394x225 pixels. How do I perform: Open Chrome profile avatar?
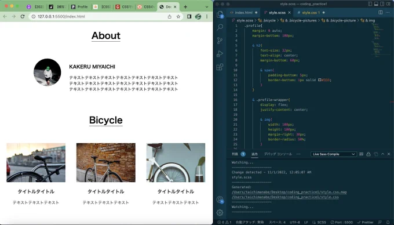tap(198, 16)
